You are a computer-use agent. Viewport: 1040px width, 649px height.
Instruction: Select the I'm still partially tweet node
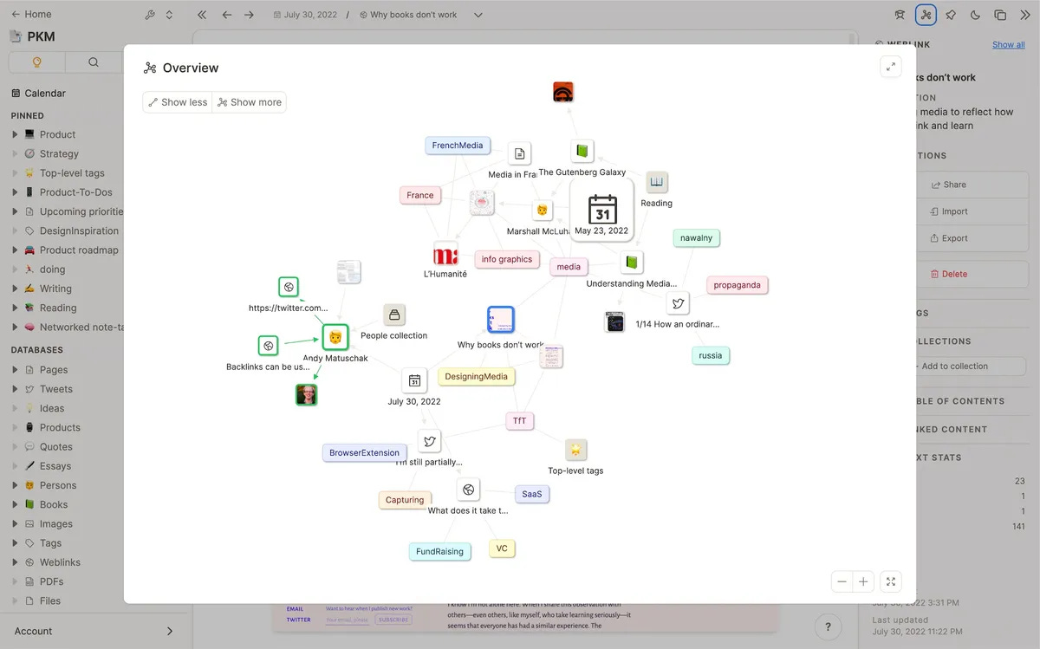point(429,441)
